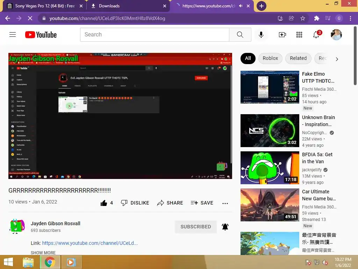Viewport: 358px width, 269px height.
Task: Open Fake Elmo UTTP THDTC video title
Action: tap(318, 77)
